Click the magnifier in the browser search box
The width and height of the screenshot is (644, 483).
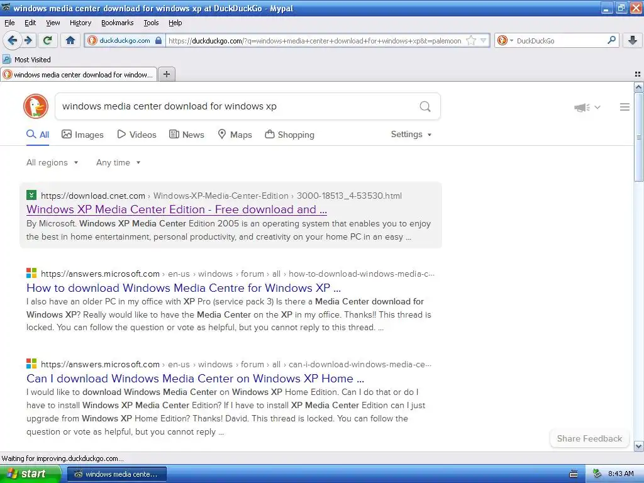611,40
